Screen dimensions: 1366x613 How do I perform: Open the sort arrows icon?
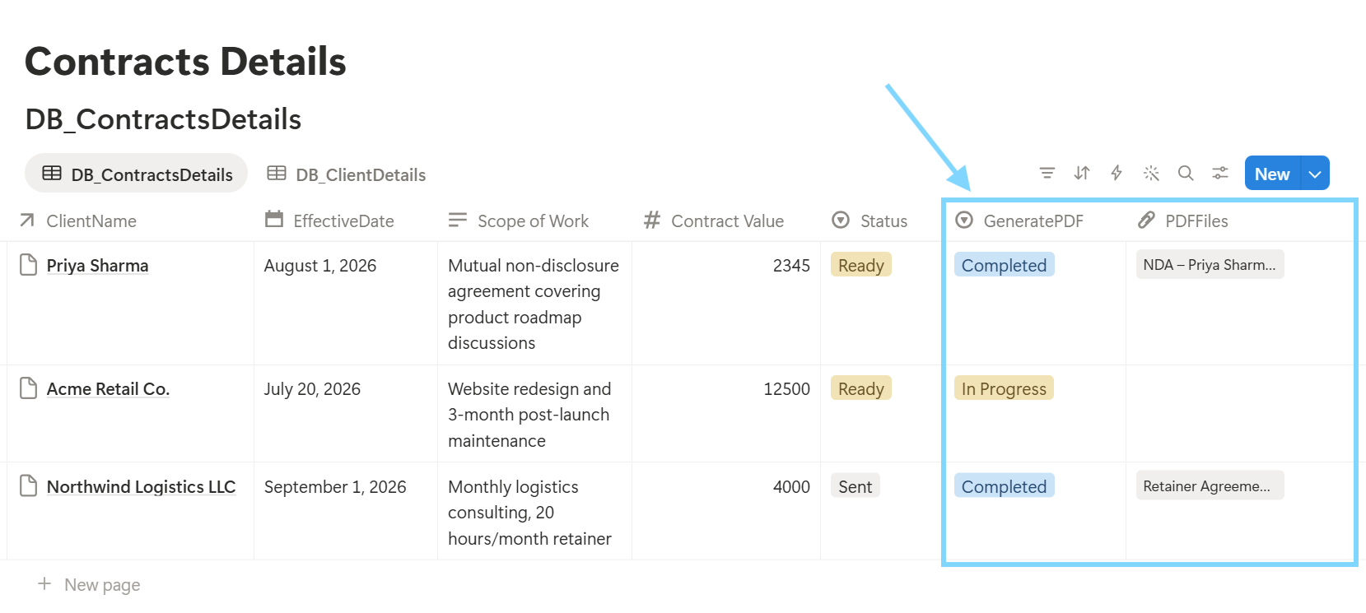pyautogui.click(x=1082, y=173)
